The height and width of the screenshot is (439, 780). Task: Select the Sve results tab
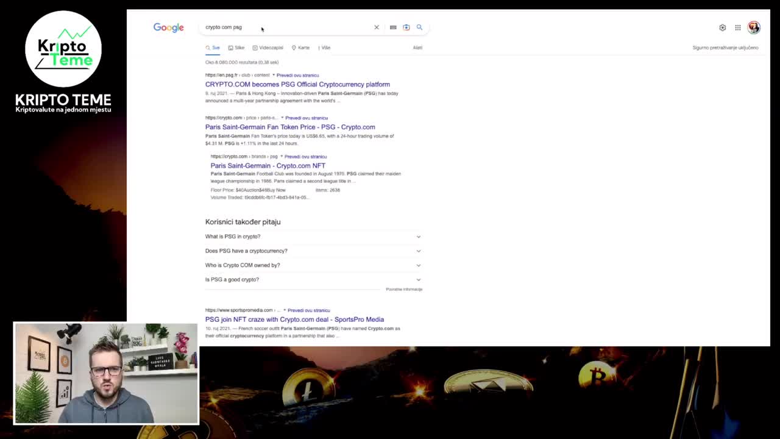[213, 48]
